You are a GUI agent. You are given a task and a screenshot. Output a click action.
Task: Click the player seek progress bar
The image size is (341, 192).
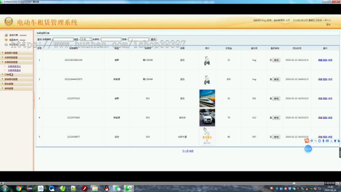coord(165,183)
